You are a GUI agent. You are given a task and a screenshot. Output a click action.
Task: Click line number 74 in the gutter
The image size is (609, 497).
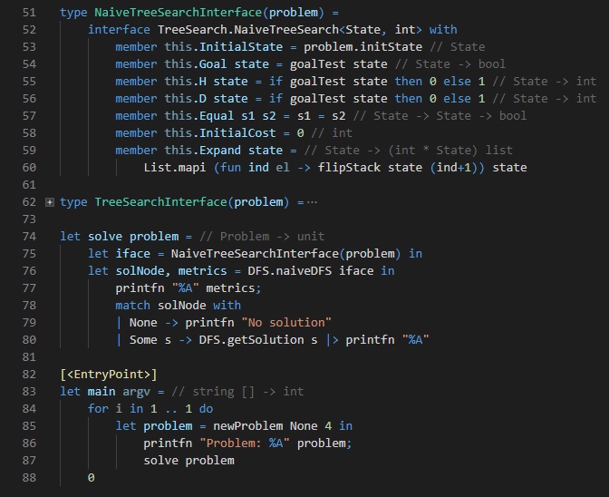click(x=28, y=236)
